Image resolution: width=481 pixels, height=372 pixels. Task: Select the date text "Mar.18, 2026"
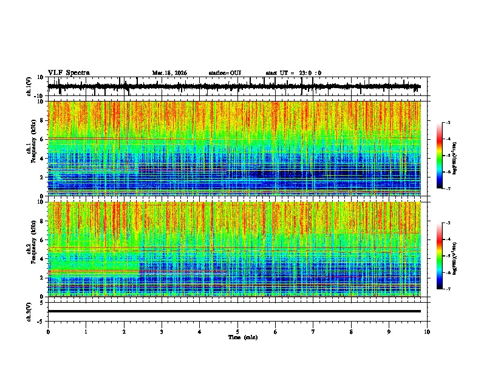coord(169,73)
